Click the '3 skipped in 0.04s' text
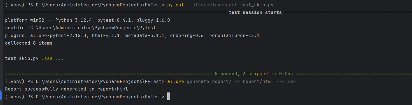 pos(268,74)
